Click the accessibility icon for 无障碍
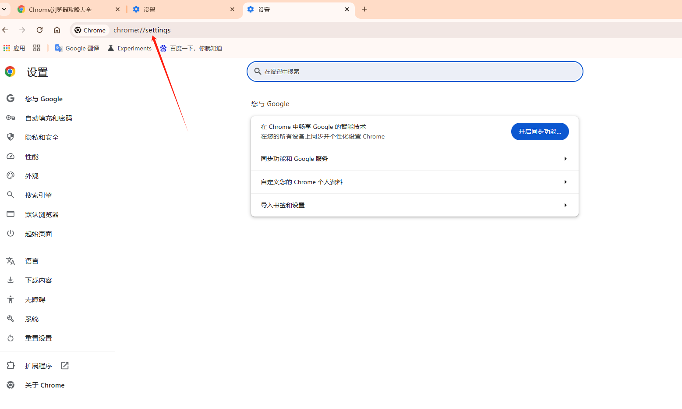This screenshot has height=409, width=682. pyautogui.click(x=11, y=299)
